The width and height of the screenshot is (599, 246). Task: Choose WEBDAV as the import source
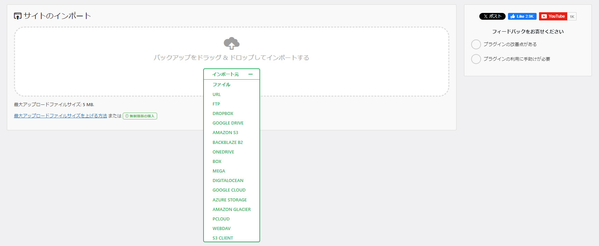point(222,228)
